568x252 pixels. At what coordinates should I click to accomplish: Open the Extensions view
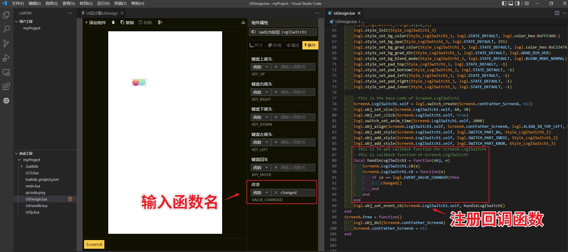point(6,87)
